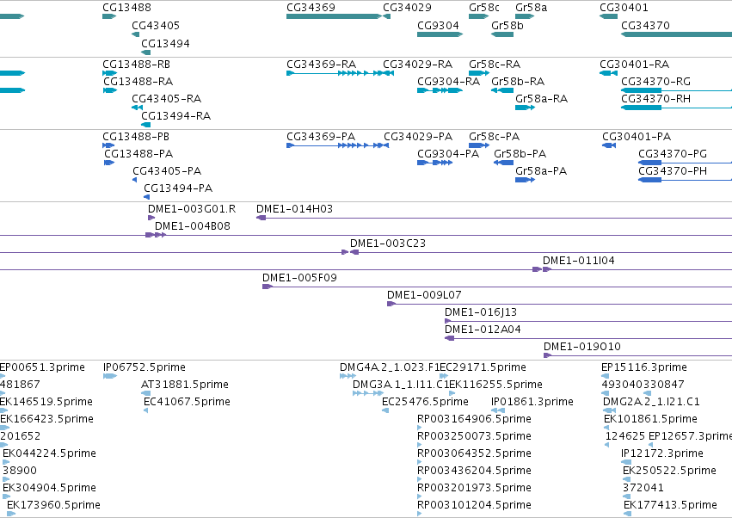This screenshot has width=732, height=518.
Task: Select protein CG34370-PG
Action: [685, 163]
